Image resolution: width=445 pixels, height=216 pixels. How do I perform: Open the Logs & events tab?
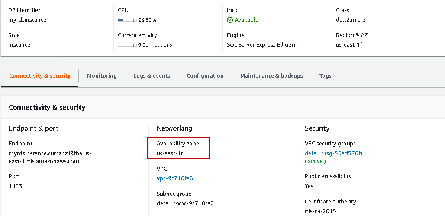click(152, 76)
